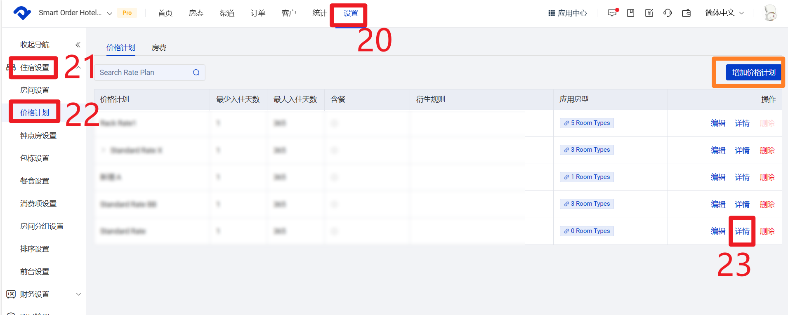This screenshot has height=315, width=788.
Task: Click the search magnifier in Rate Plan box
Action: [x=196, y=73]
